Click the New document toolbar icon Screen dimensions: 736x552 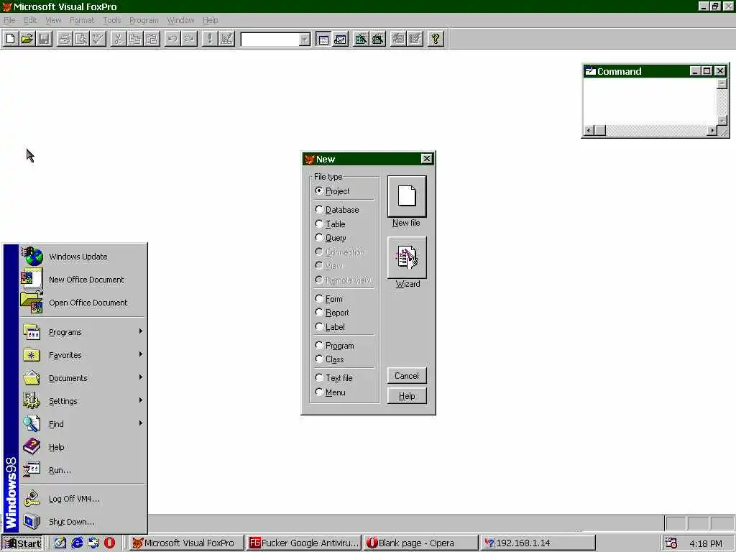(10, 39)
